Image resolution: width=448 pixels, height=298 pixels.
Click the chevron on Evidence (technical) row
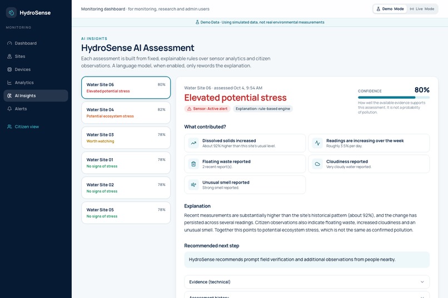pos(422,282)
